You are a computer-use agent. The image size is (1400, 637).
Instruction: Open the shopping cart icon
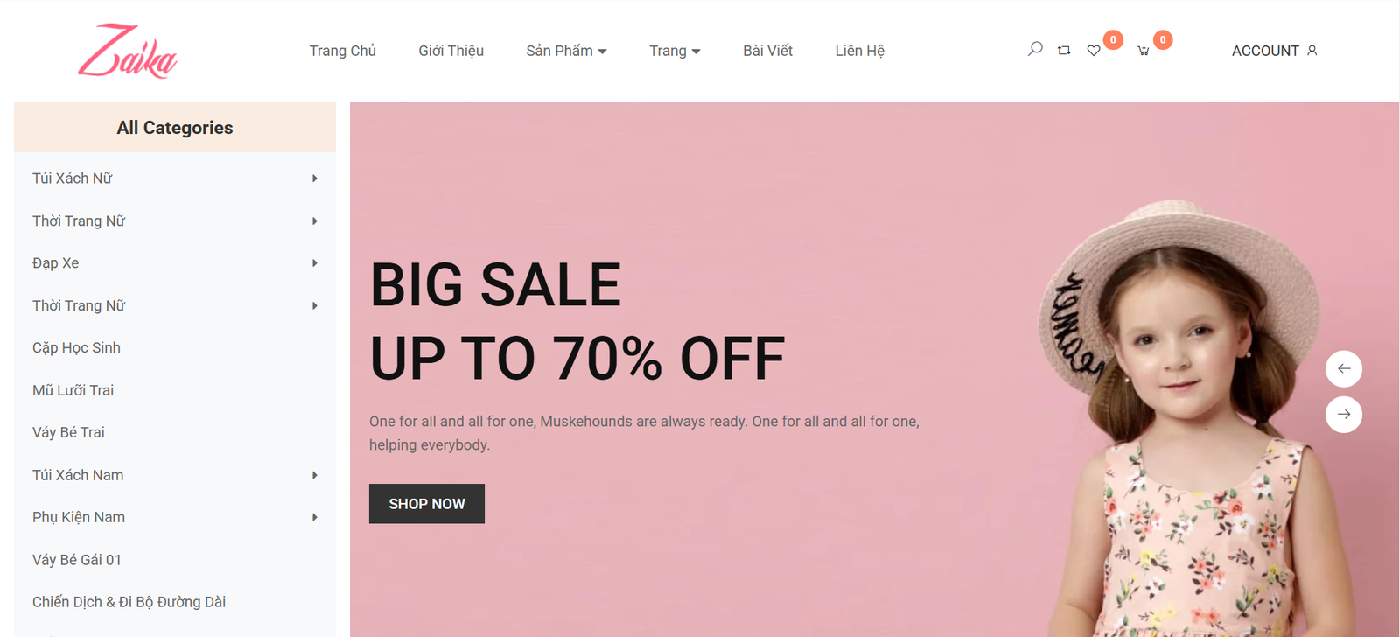[x=1143, y=51]
